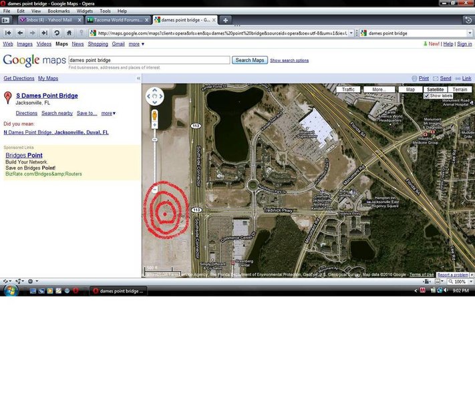
Task: Click the Opera Unite status bar icon
Action: pos(19,281)
